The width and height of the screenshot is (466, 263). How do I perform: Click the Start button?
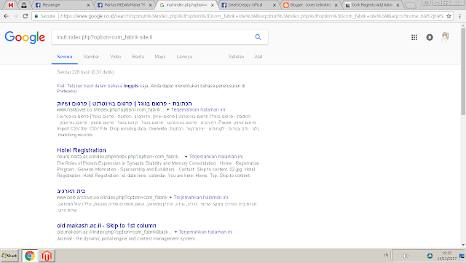point(9,256)
